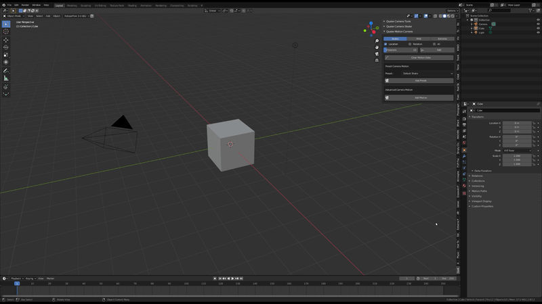The image size is (542, 304).
Task: Hide the Collection in outliner
Action: pos(538,20)
